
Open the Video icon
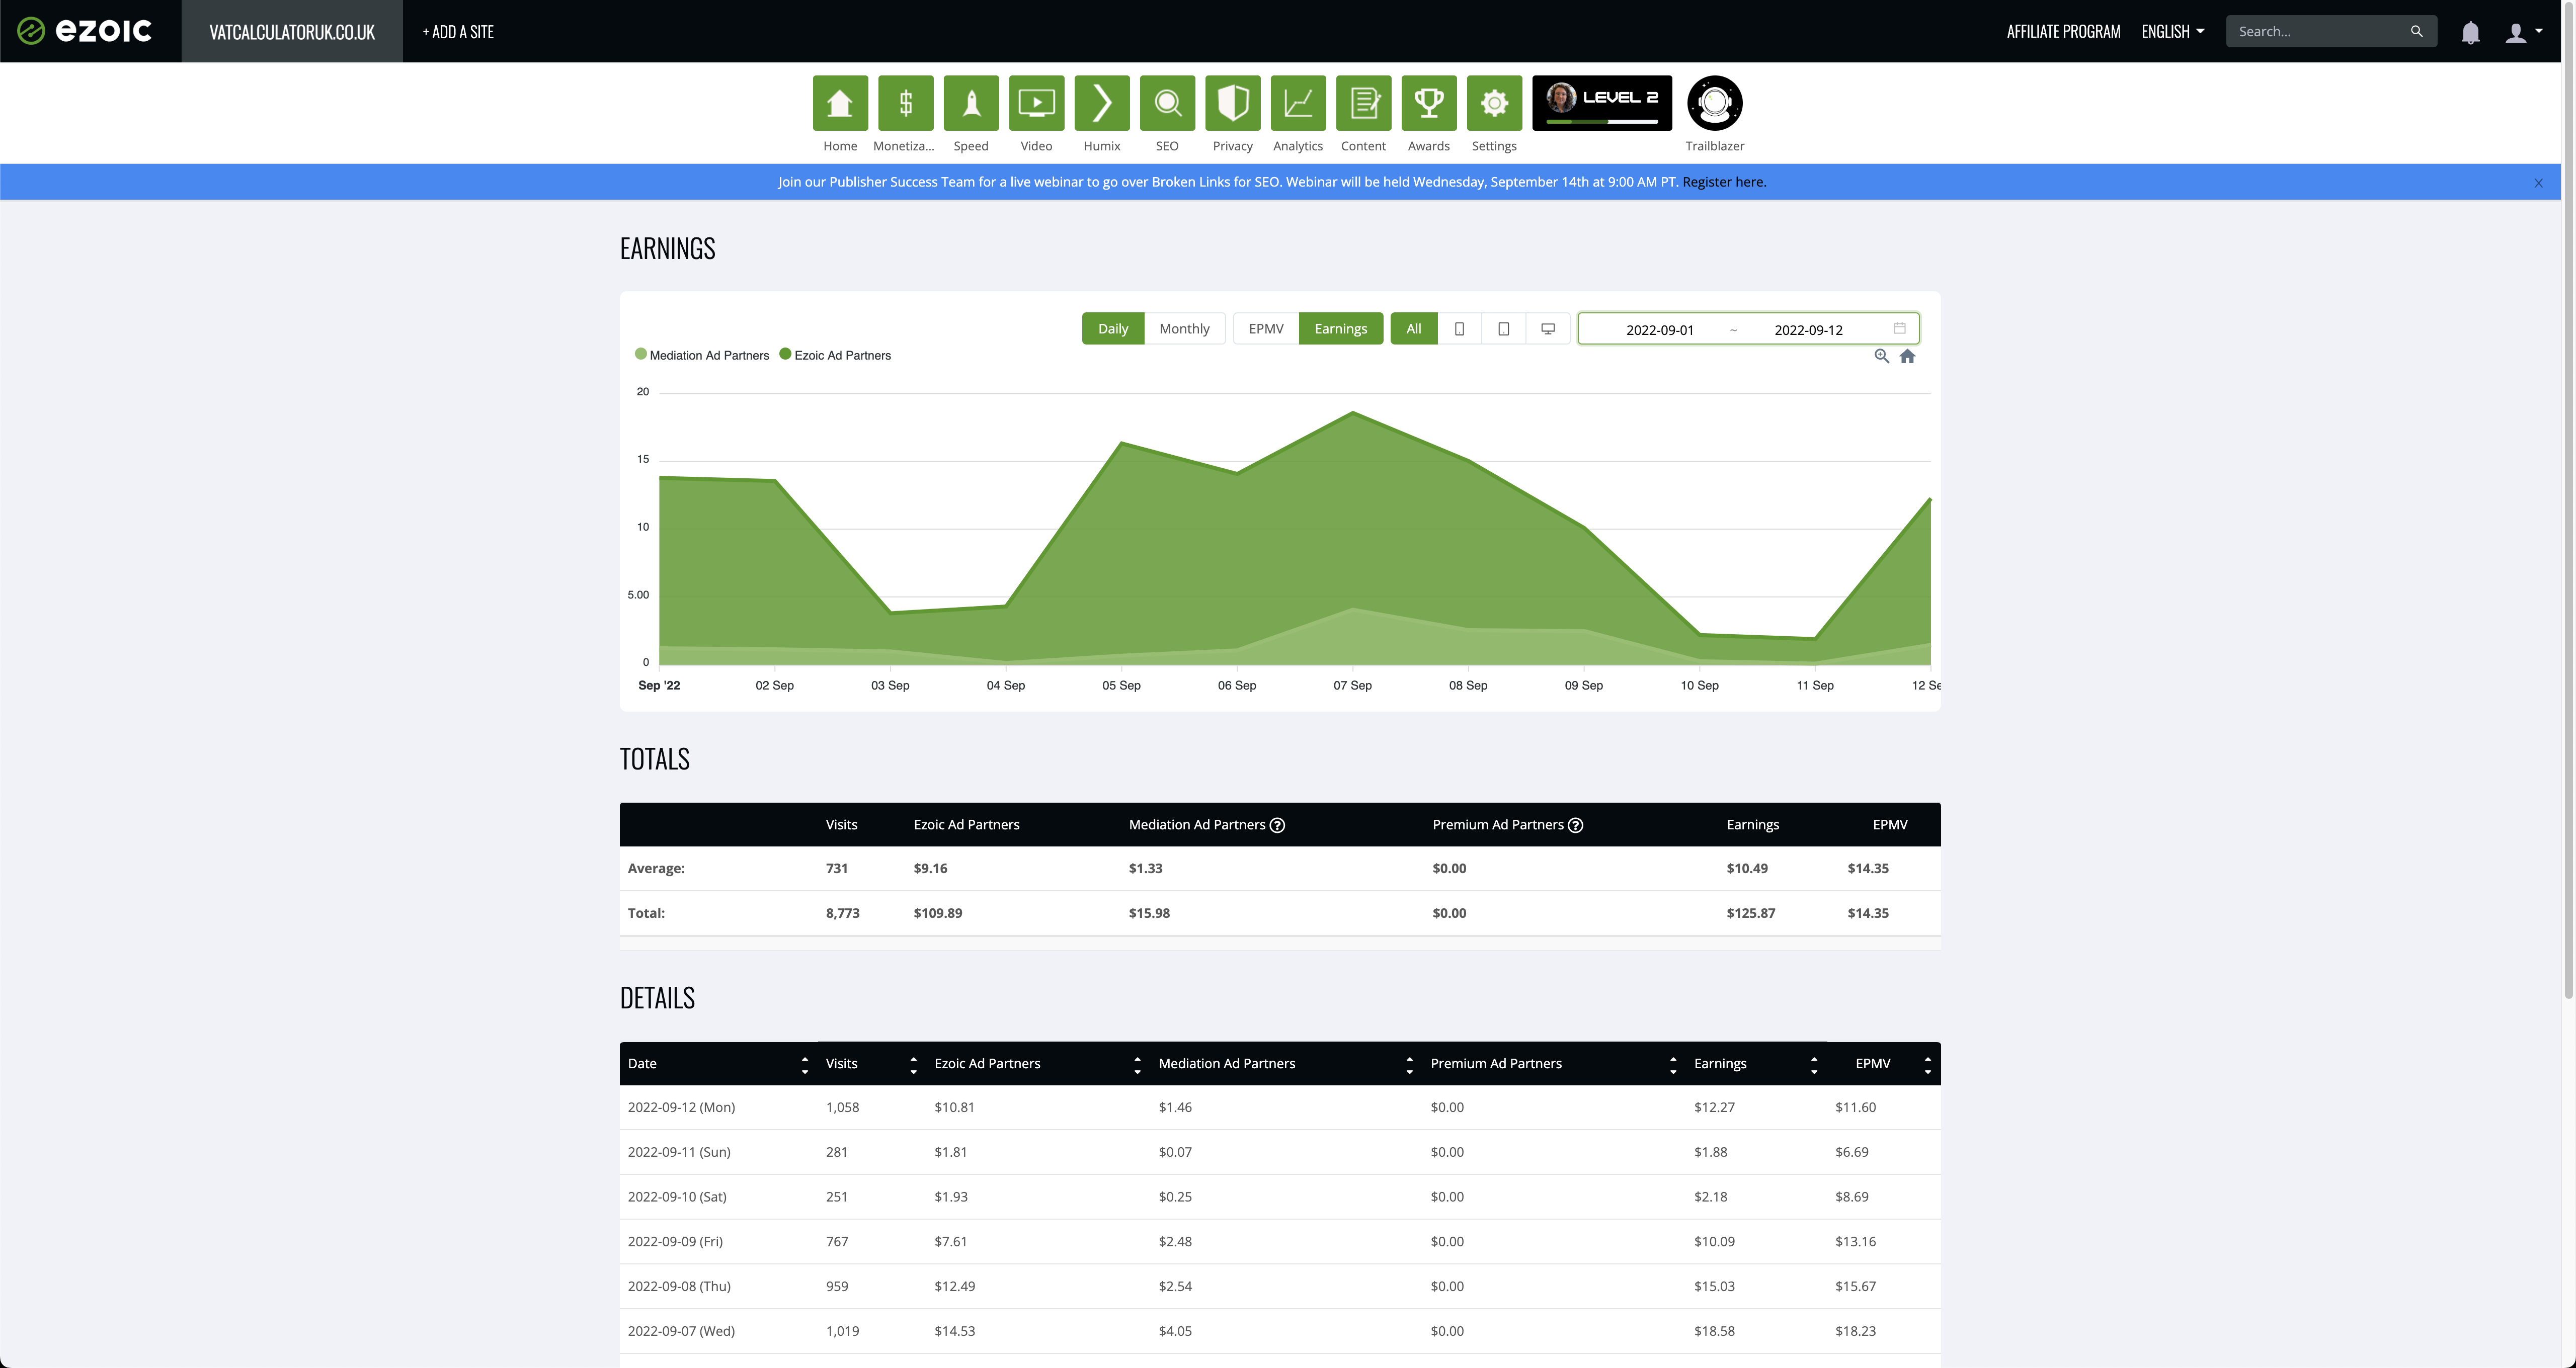point(1036,103)
